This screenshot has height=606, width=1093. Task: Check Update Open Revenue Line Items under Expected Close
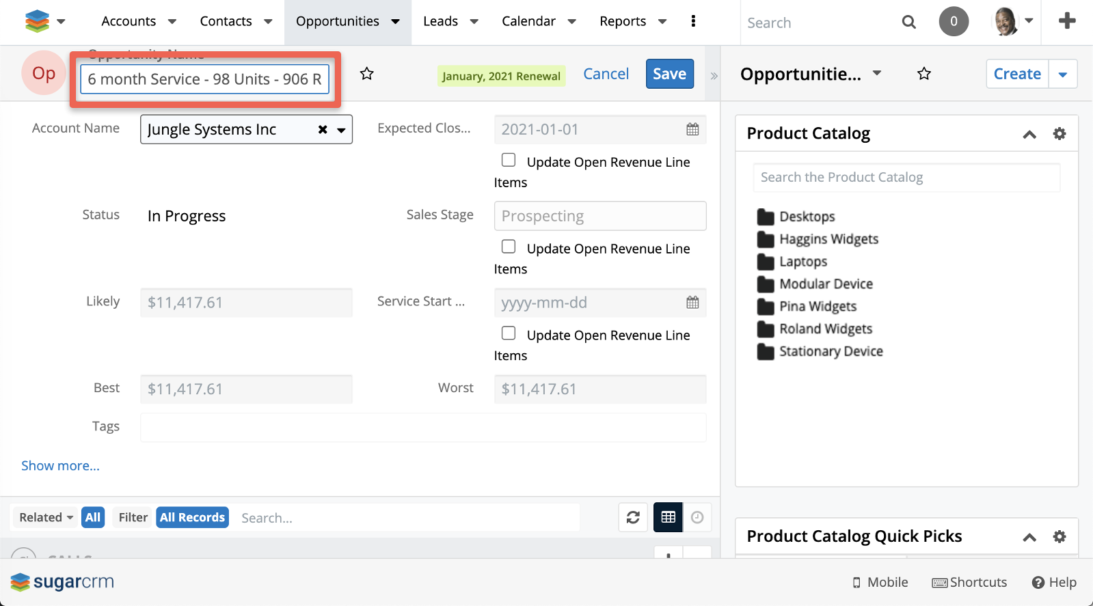509,160
